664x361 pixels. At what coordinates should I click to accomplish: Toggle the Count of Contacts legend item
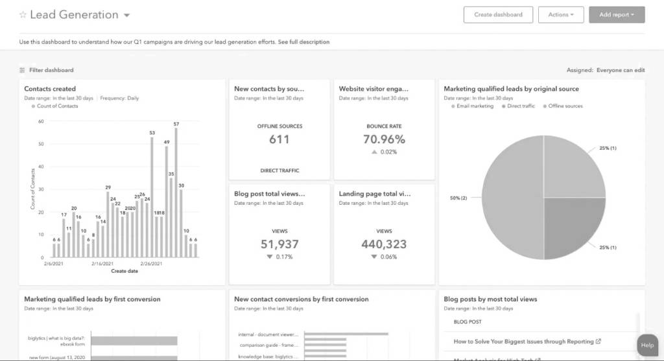point(54,106)
